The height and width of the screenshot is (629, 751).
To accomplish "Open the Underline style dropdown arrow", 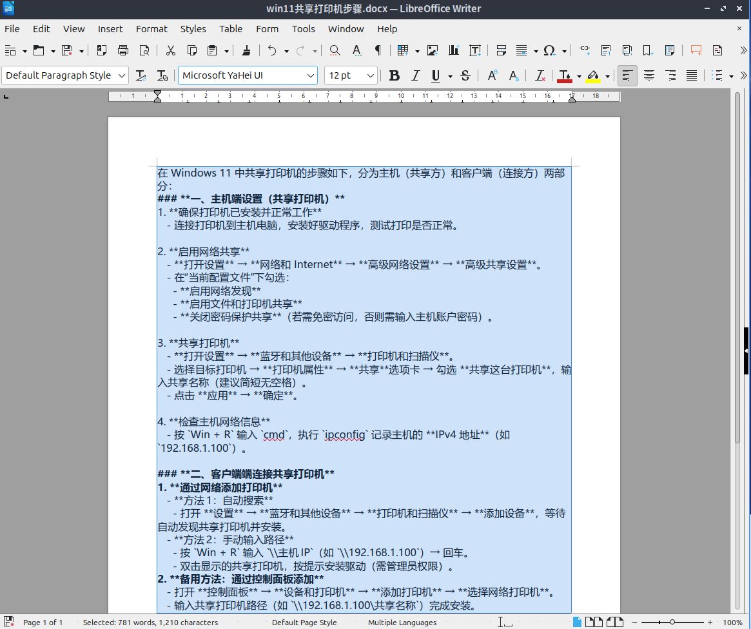I will (450, 75).
